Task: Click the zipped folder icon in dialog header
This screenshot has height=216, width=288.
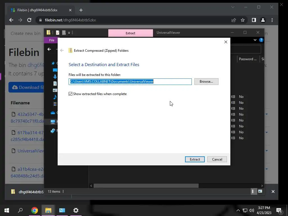Action: [x=70, y=51]
